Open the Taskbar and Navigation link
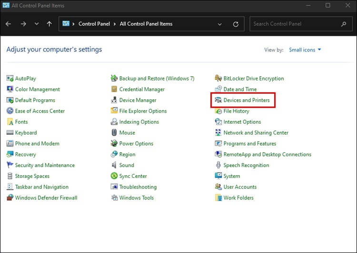The width and height of the screenshot is (357, 253). pos(42,187)
